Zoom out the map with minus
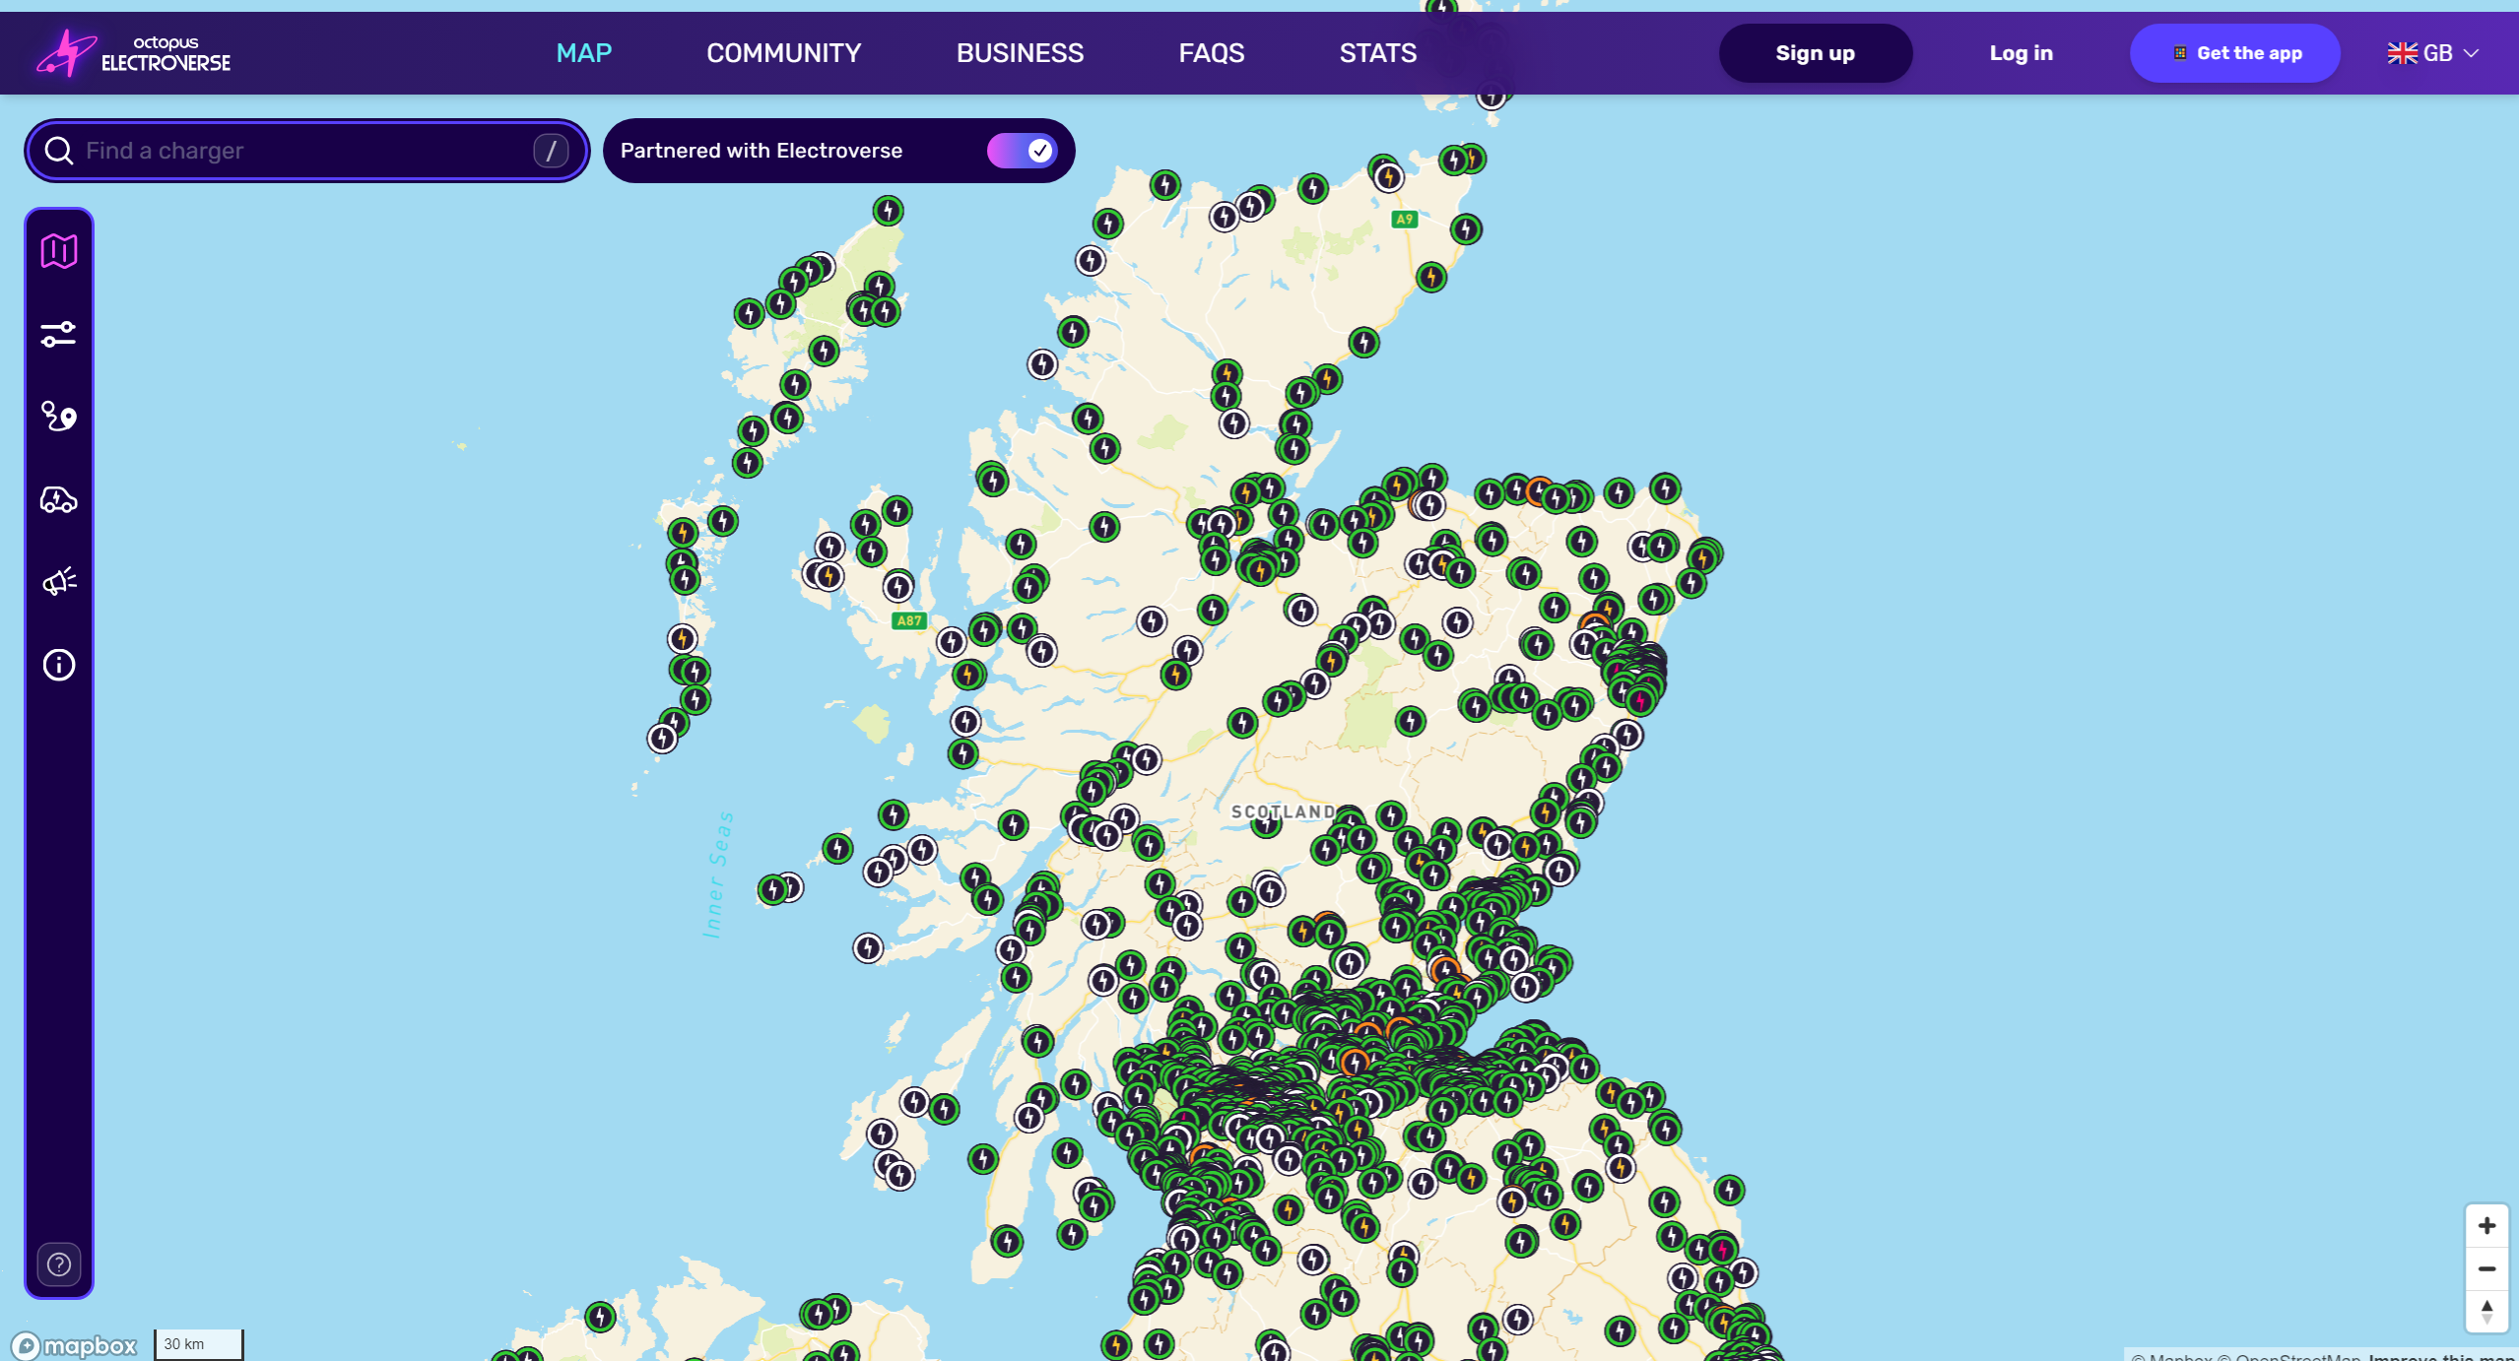 point(2486,1268)
